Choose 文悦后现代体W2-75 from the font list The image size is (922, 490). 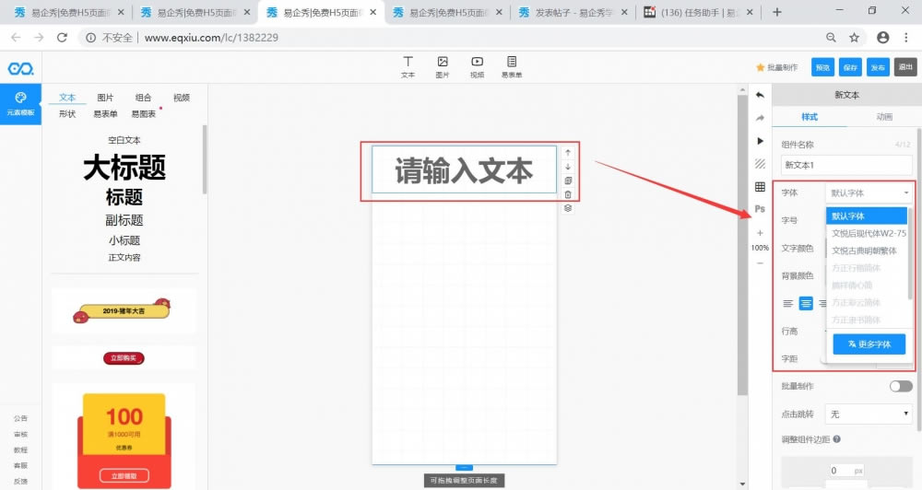868,233
